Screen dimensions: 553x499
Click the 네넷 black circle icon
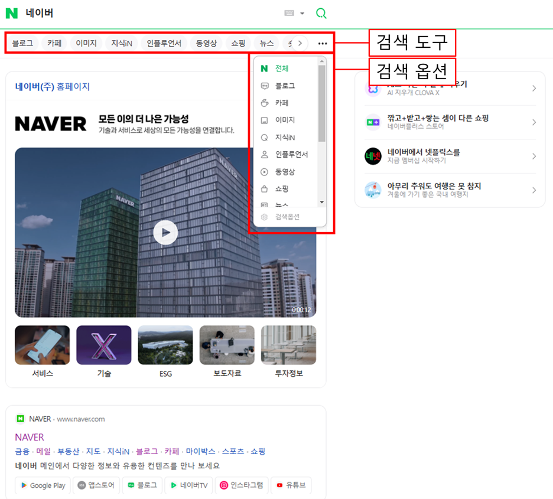tap(373, 156)
